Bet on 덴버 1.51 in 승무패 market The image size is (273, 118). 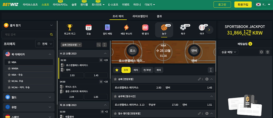[x=197, y=105]
